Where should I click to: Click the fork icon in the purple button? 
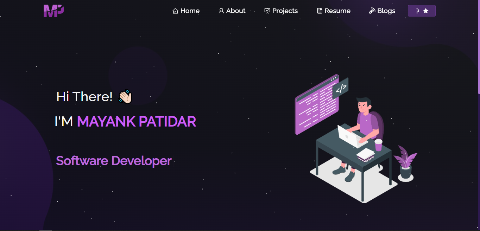[417, 11]
